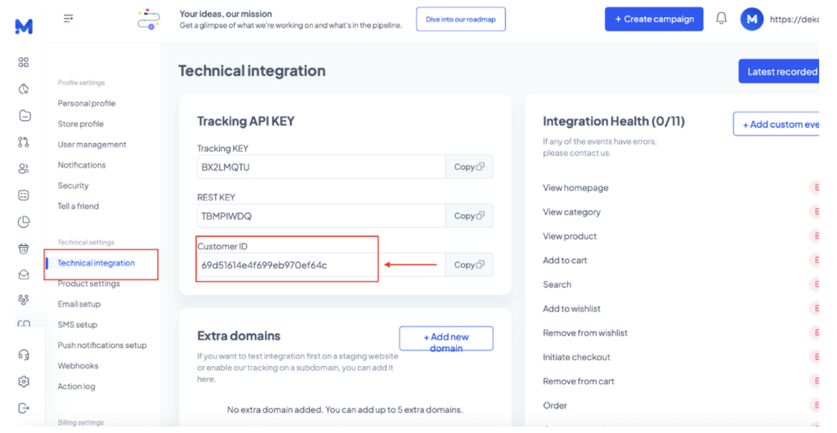Copy the Tracking KEY value
The height and width of the screenshot is (433, 837).
(x=469, y=167)
